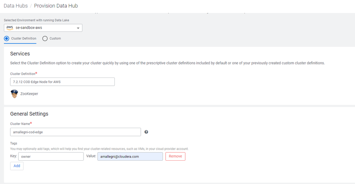Click the Services description paragraph

pos(167,63)
